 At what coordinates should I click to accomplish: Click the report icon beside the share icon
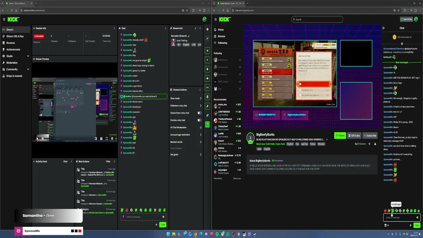pos(375,144)
